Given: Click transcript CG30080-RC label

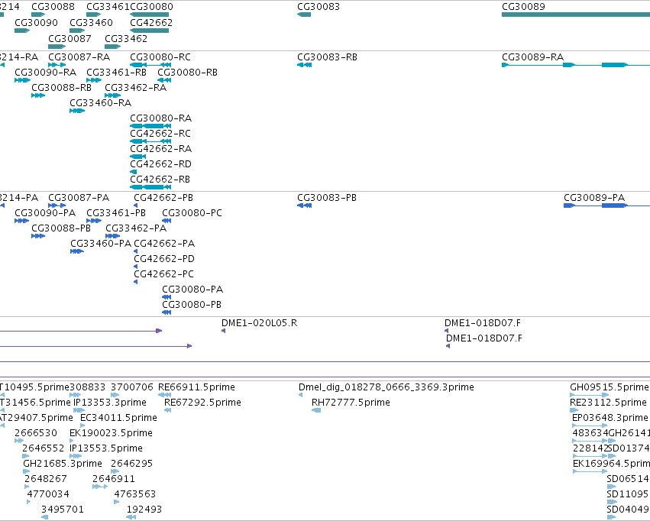Looking at the screenshot, I should (x=160, y=57).
